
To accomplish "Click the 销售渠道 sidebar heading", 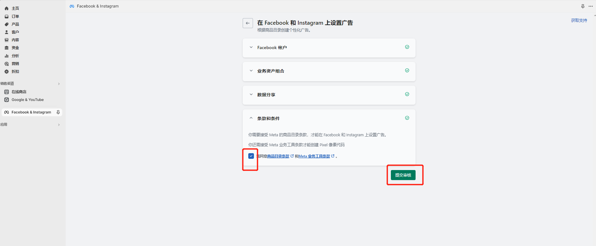I will click(x=7, y=83).
